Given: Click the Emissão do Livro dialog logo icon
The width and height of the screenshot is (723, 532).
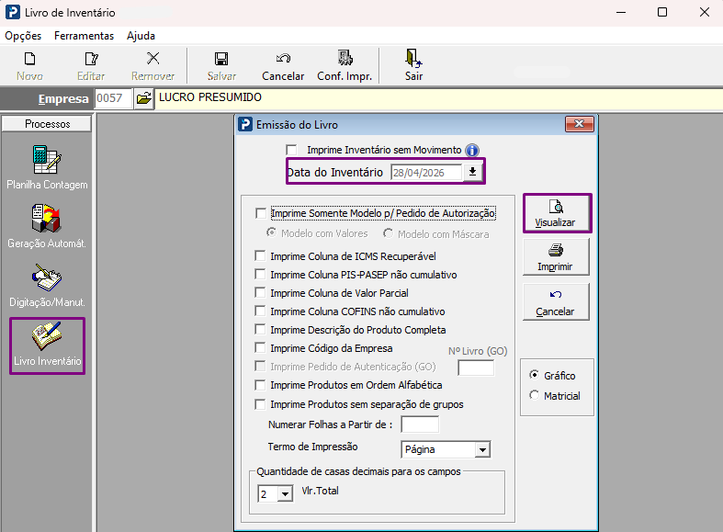Looking at the screenshot, I should click(x=245, y=124).
